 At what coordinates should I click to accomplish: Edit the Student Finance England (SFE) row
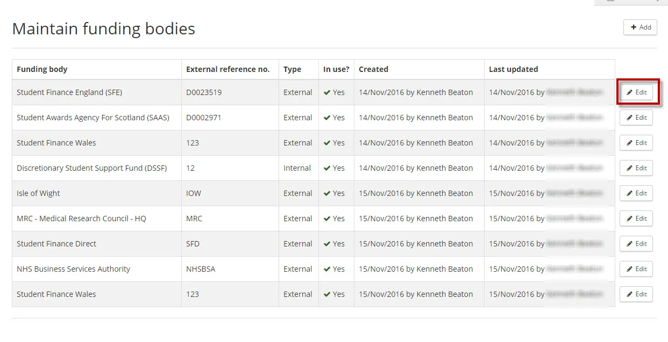pos(636,92)
